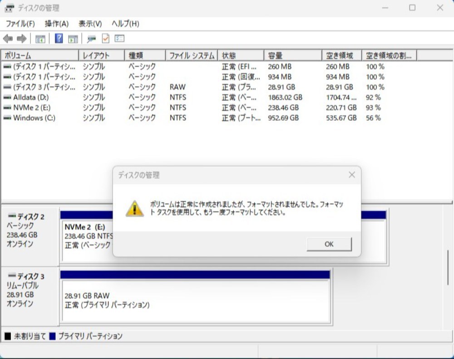Click the disk icon next to ディスク 3
The image size is (454, 359).
[12, 275]
